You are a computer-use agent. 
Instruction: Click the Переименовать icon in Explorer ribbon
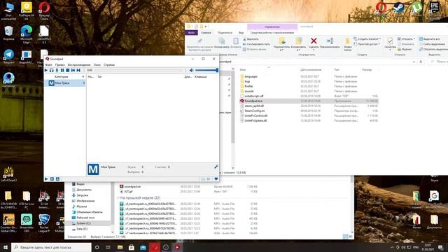click(330, 41)
